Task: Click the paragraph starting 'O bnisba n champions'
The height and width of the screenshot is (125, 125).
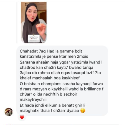Action: 61,91
